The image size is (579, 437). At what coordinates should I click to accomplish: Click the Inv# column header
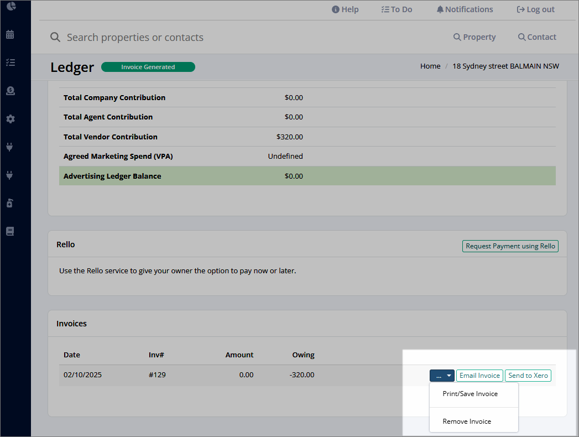pyautogui.click(x=156, y=355)
